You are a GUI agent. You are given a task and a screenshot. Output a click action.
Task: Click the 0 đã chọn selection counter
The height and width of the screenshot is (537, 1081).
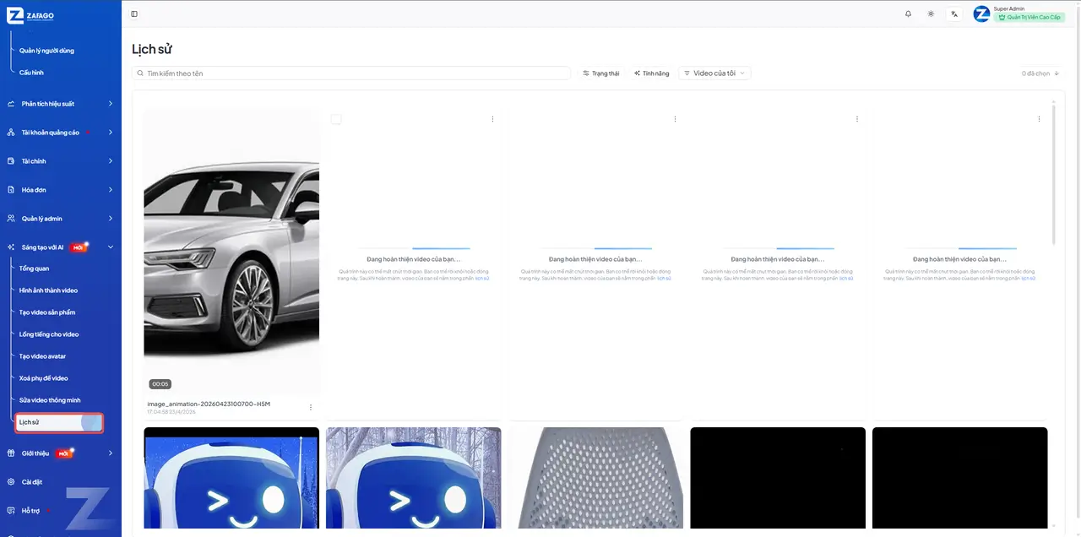(1035, 73)
